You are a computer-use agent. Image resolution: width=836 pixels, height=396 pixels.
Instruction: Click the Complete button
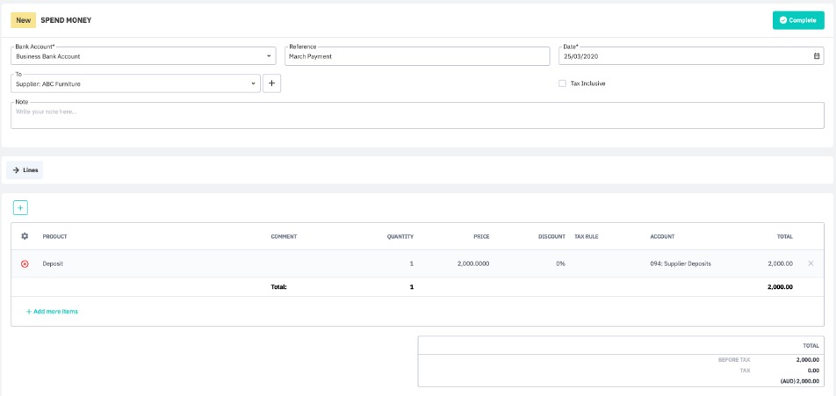pos(797,20)
